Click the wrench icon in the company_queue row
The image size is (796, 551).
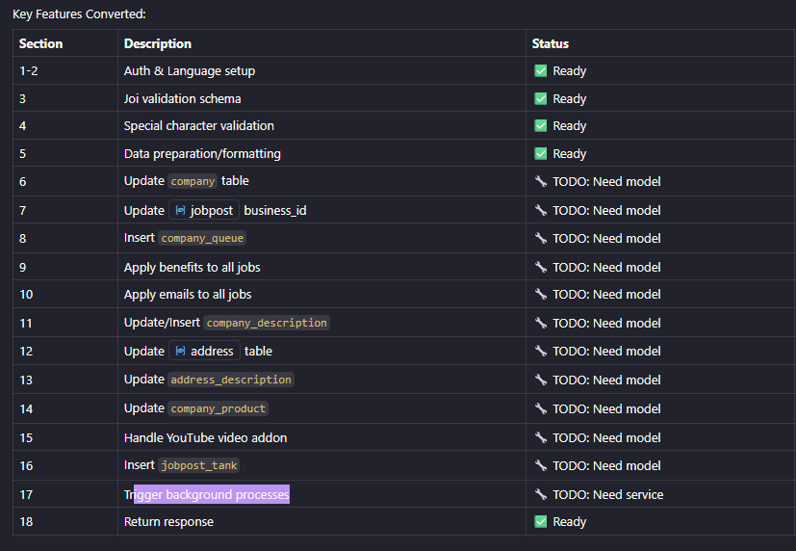541,238
